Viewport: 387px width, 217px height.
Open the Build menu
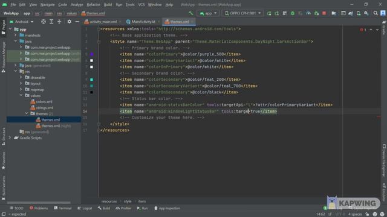click(108, 5)
